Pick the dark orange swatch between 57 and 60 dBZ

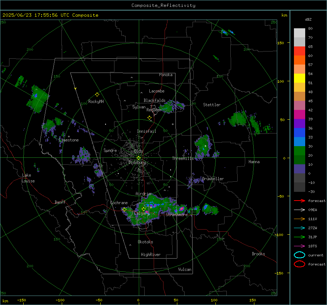click(x=299, y=60)
